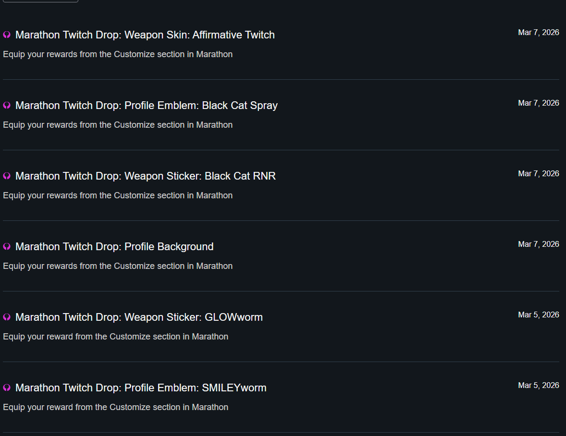The width and height of the screenshot is (566, 436).
Task: Select the date on the SMILEYworm drop
Action: (x=538, y=386)
